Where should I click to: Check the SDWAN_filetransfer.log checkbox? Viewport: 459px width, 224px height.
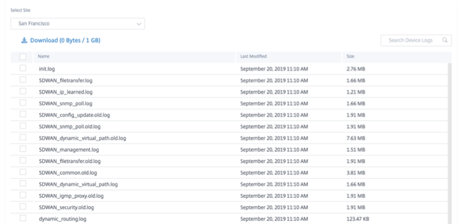click(x=23, y=80)
